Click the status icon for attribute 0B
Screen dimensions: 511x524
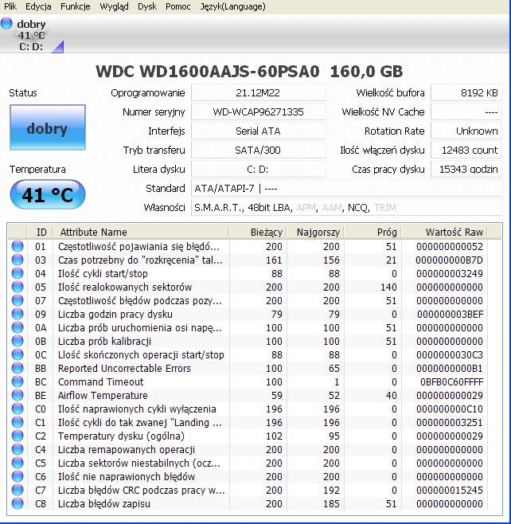coord(18,341)
